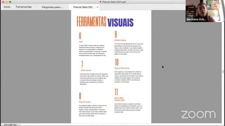
Task: Click the orange number 9
Action: point(116,34)
